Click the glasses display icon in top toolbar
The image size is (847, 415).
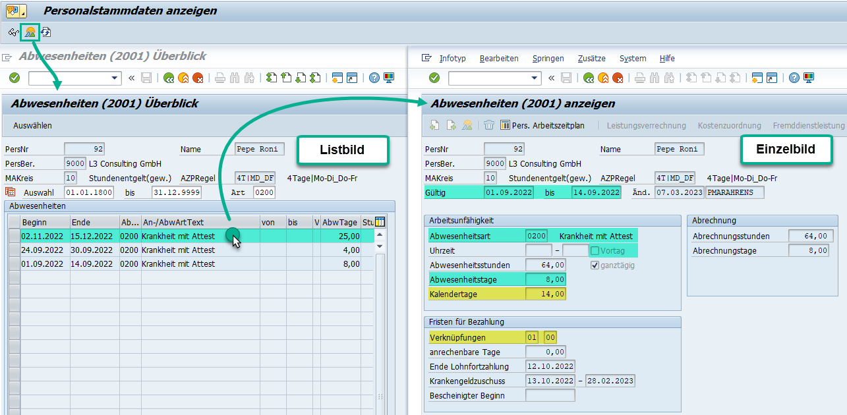[x=13, y=32]
